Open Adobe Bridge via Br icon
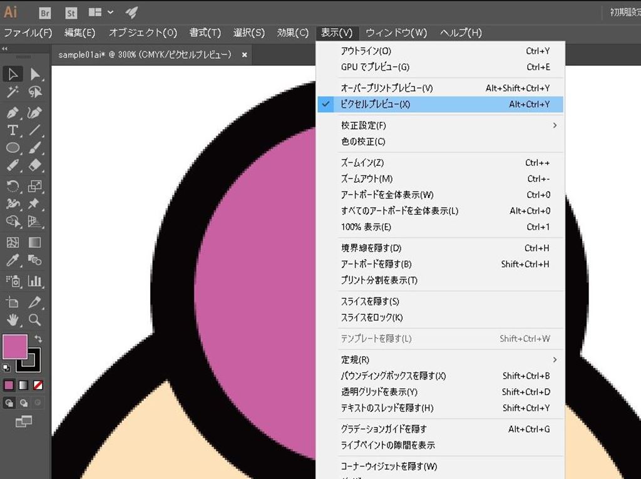641x479 pixels. point(45,13)
